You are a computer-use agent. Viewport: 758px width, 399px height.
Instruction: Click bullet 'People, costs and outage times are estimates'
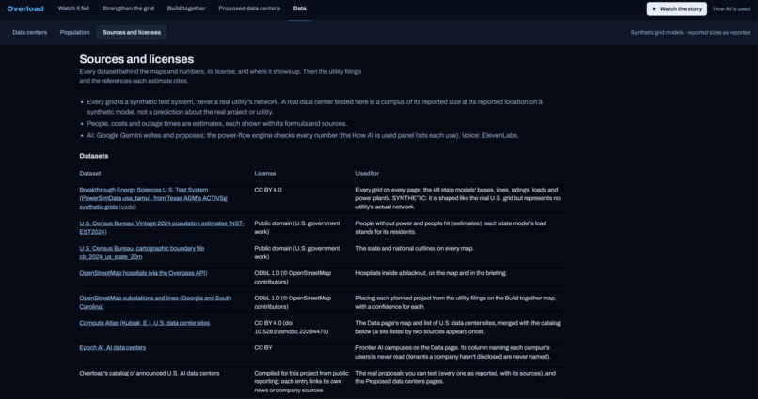click(x=217, y=124)
